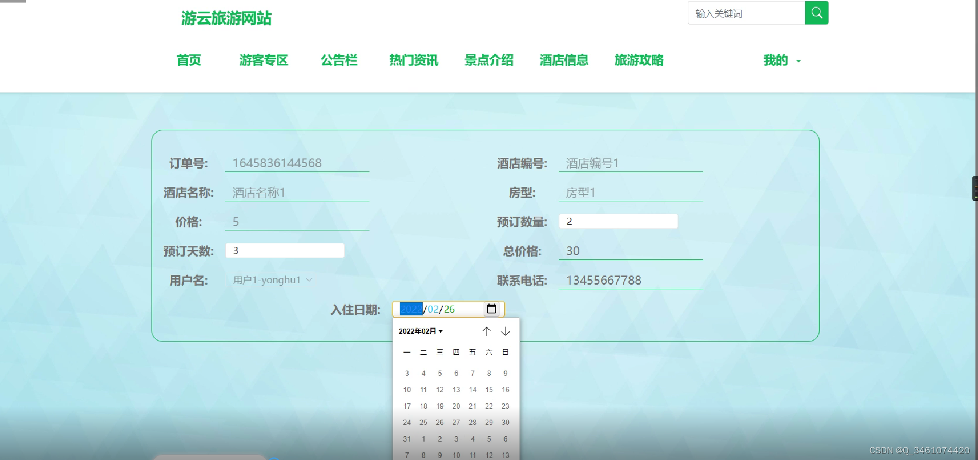Expand the 2022年02月 month selector
The image size is (978, 460).
tap(421, 331)
